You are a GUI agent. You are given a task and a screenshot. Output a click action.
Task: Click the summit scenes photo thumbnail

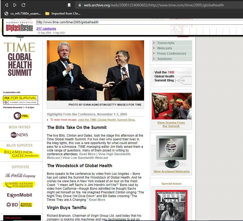[172, 106]
